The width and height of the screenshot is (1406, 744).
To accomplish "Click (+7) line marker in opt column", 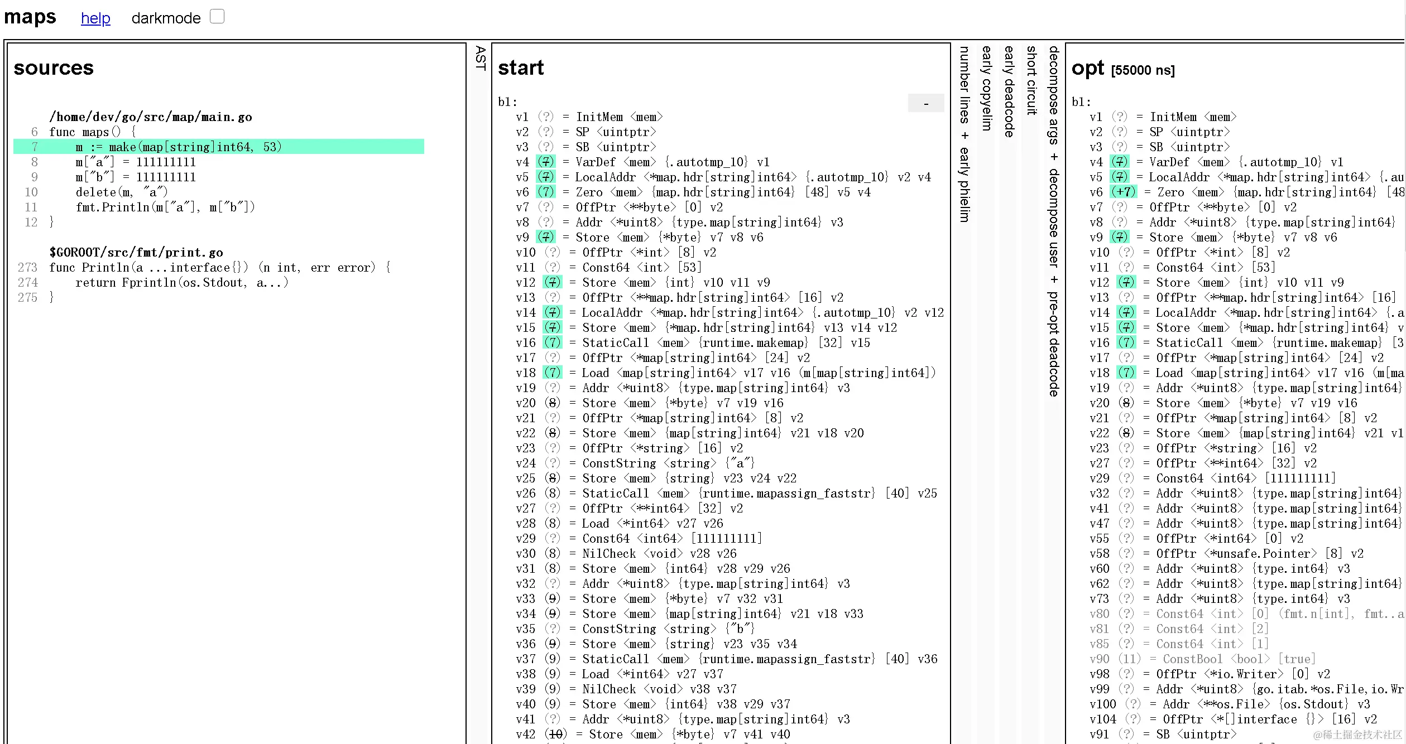I will click(x=1123, y=192).
